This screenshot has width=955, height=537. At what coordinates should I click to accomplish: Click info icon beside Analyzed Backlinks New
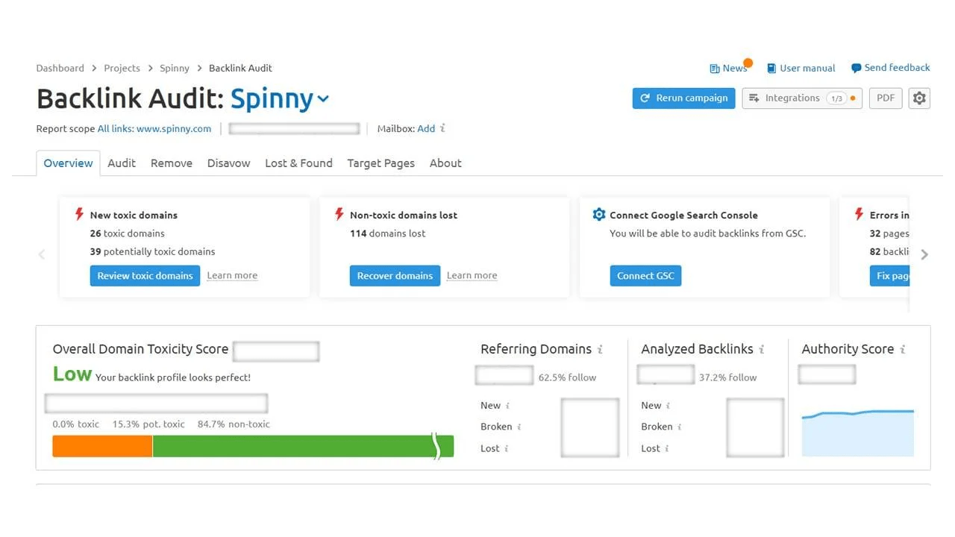coord(668,406)
